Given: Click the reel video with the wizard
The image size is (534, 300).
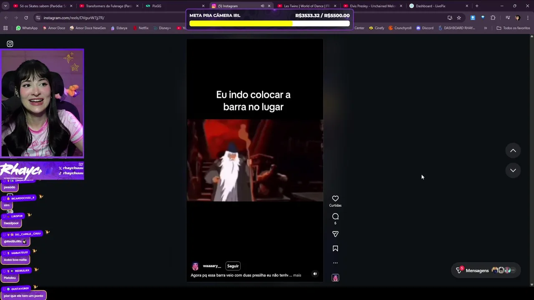Looking at the screenshot, I should tap(255, 160).
